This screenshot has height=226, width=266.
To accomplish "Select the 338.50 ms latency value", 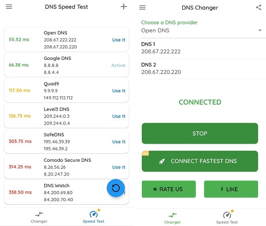I will [x=20, y=192].
